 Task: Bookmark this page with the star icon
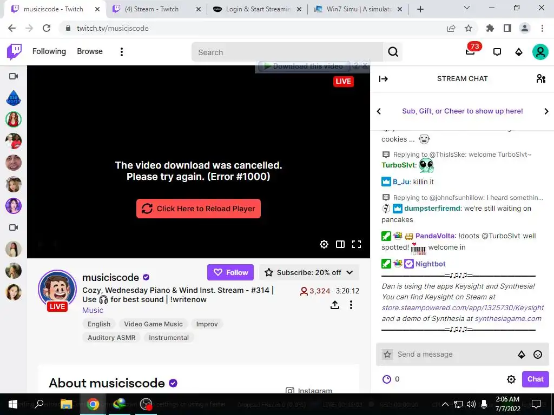(469, 28)
